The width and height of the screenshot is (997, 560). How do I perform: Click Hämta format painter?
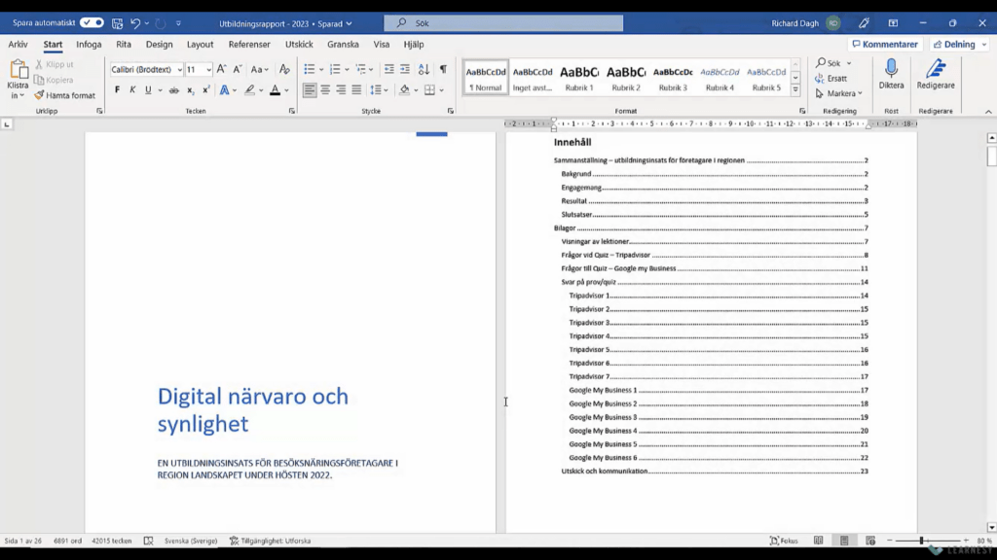tap(65, 95)
